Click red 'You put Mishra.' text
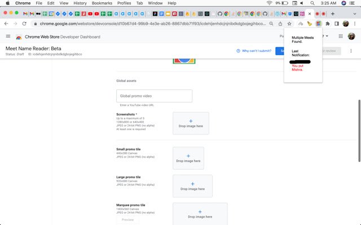Screen dimensions: 361x225 [297, 67]
